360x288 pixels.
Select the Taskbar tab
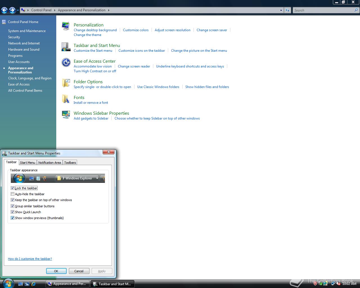pos(11,162)
